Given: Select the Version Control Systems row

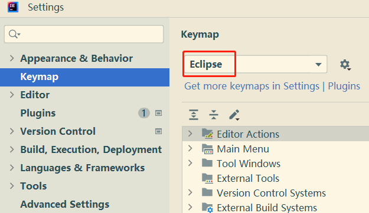Looking at the screenshot, I should click(x=276, y=193).
